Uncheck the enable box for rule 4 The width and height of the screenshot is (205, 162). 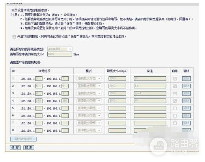point(175,101)
